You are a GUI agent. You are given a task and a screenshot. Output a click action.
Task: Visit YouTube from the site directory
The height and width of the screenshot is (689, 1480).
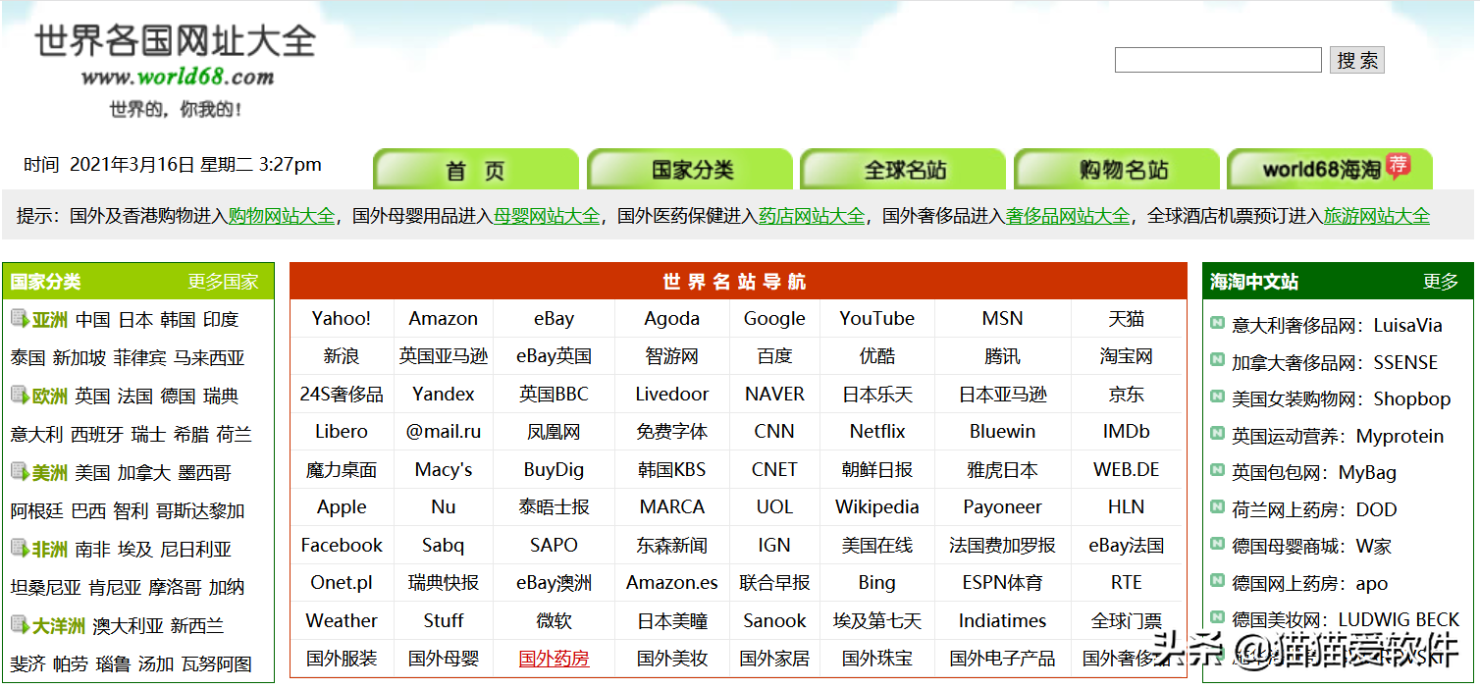(877, 318)
